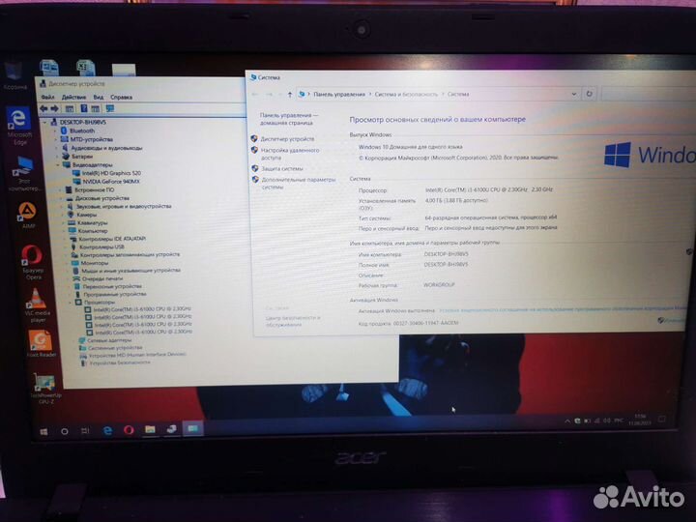Expand the Клавиатуры category
Viewport: 696px width, 522px height.
tap(63, 223)
